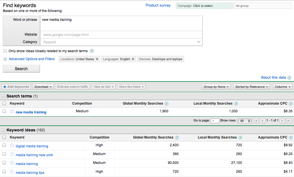Screen dimensions: 294x177
Task: Open Advanced Options and Filters link
Action: click(x=32, y=59)
